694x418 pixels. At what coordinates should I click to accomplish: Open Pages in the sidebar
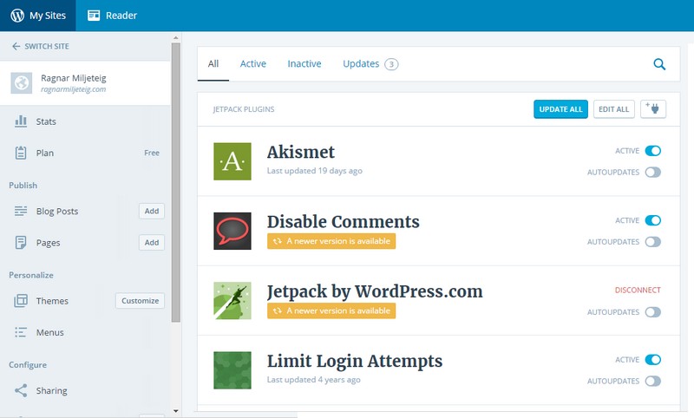[x=48, y=243]
